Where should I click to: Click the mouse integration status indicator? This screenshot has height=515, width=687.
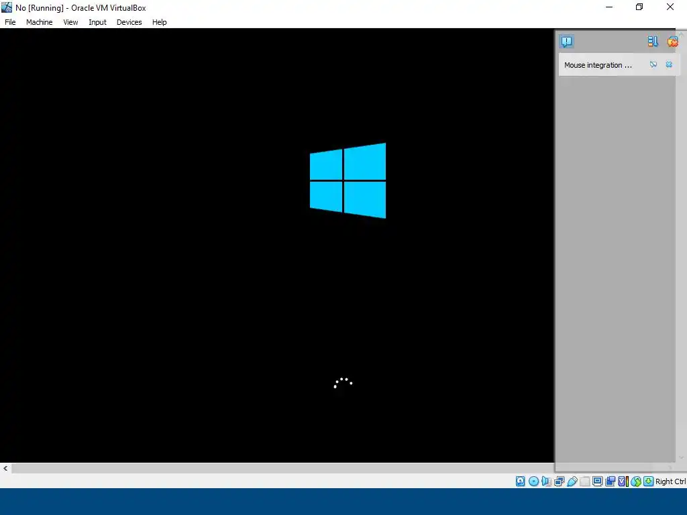pyautogui.click(x=636, y=481)
